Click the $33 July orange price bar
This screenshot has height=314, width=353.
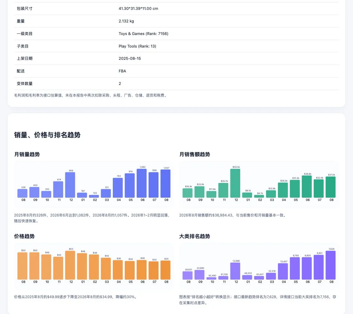154,271
